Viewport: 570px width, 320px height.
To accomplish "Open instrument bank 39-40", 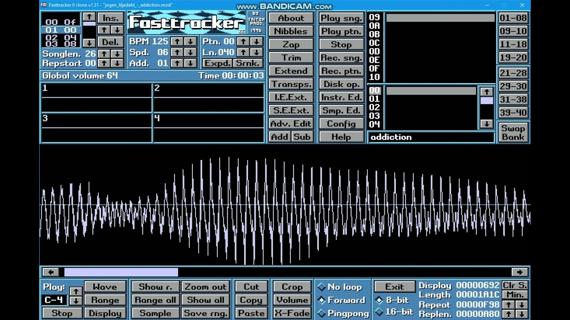I will tap(513, 112).
